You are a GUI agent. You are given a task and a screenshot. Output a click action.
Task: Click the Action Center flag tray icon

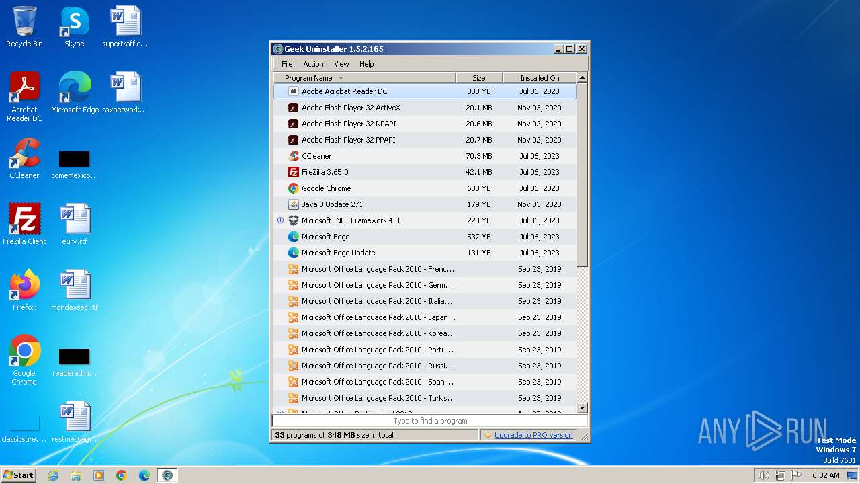coord(797,475)
